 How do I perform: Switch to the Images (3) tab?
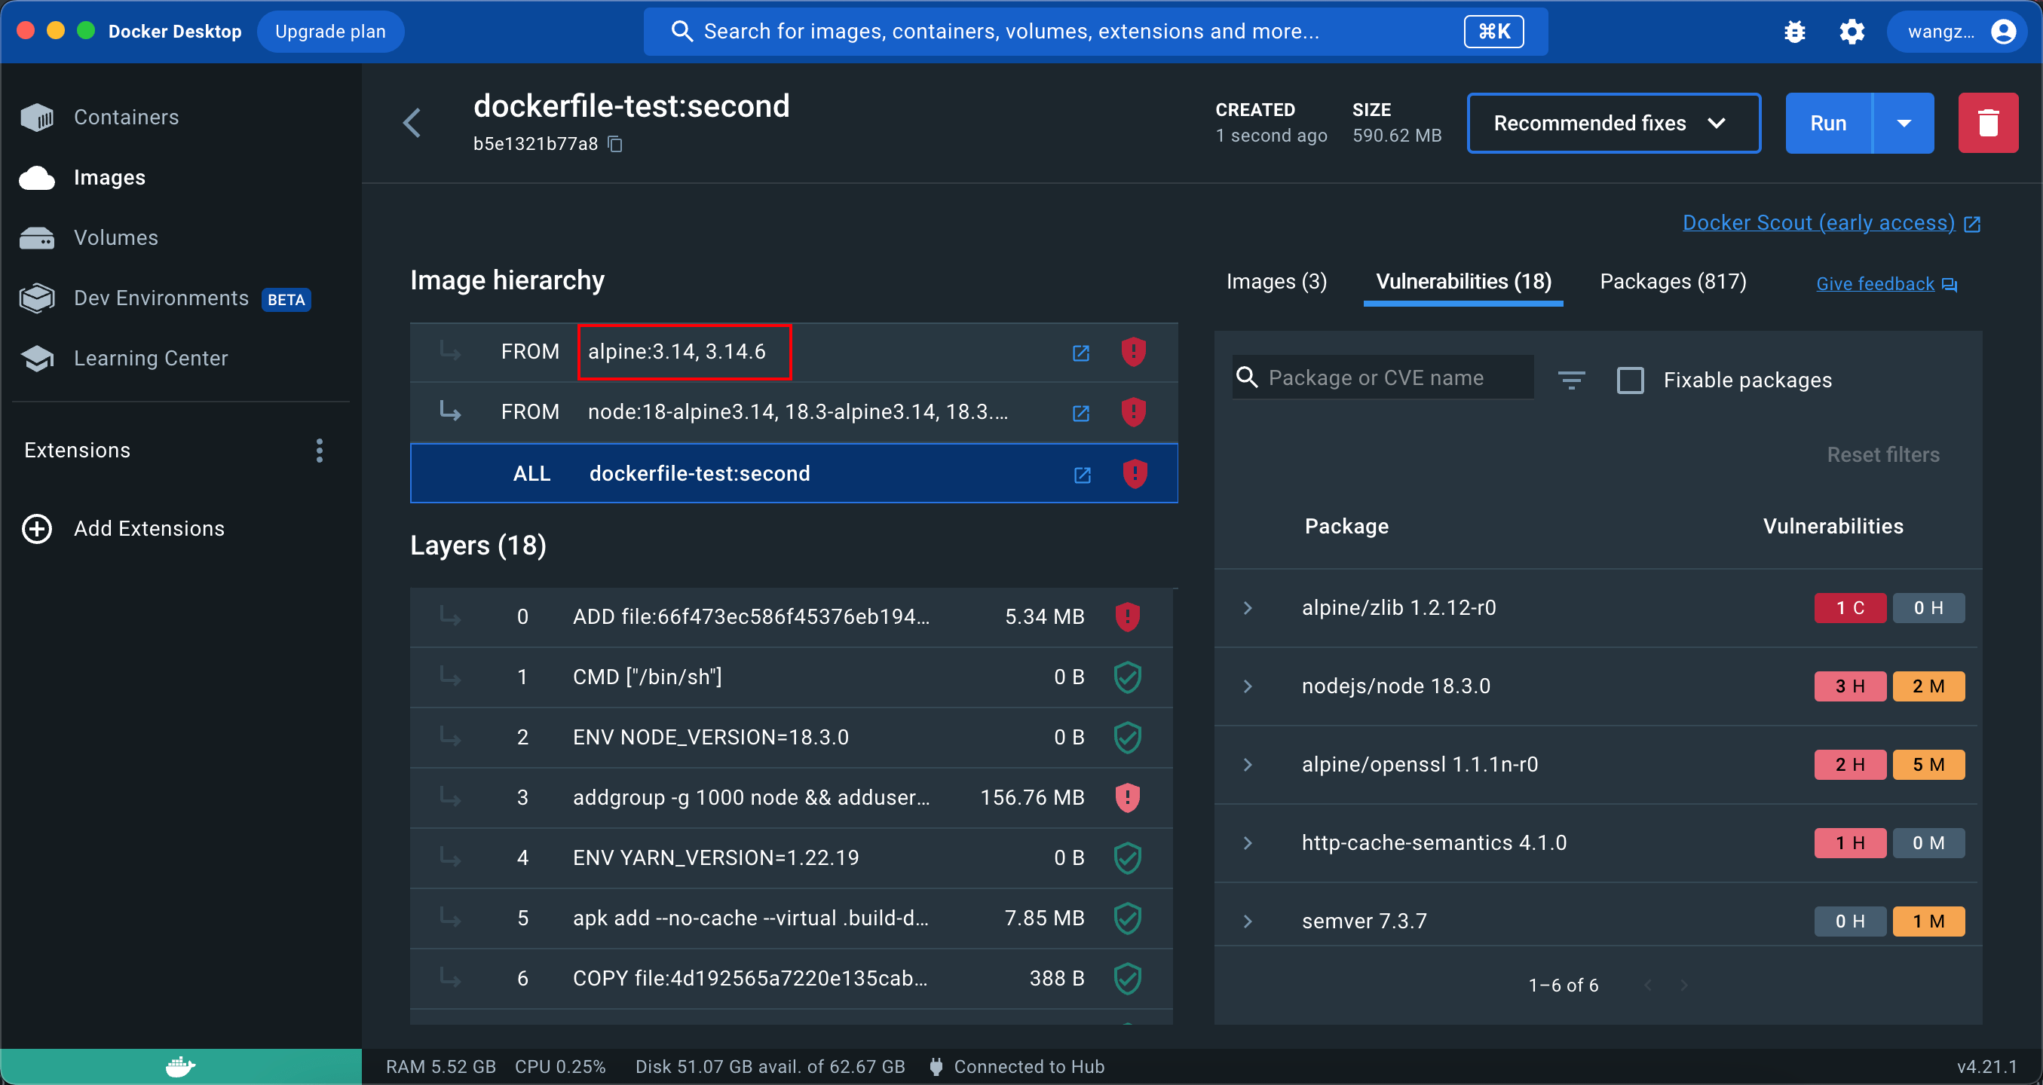1276,281
